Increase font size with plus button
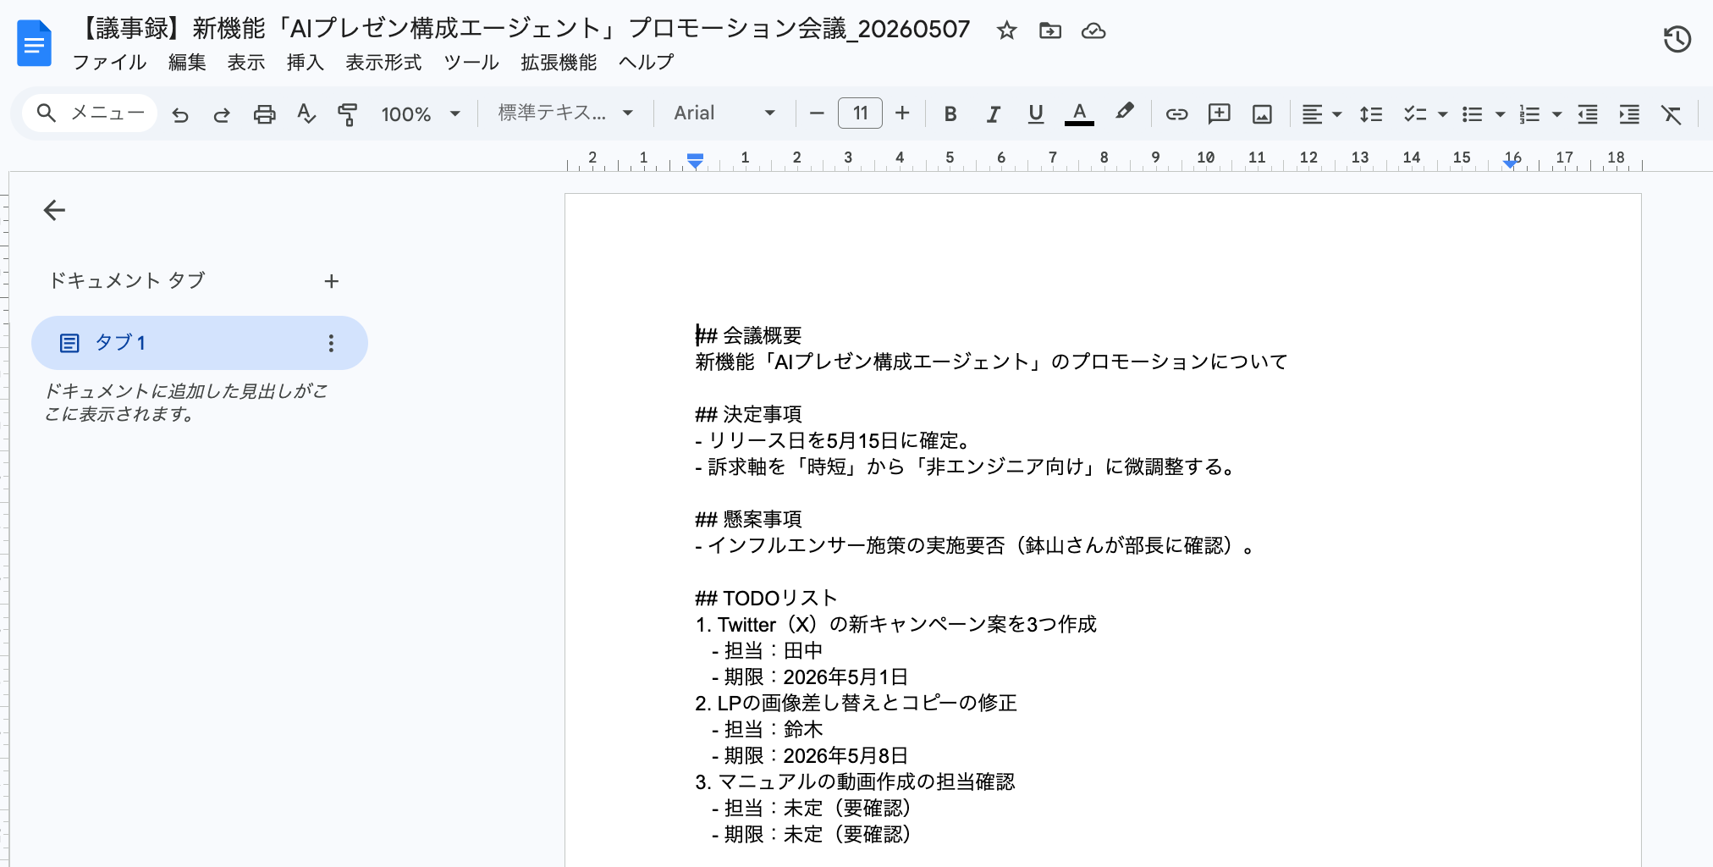1713x867 pixels. [x=902, y=113]
